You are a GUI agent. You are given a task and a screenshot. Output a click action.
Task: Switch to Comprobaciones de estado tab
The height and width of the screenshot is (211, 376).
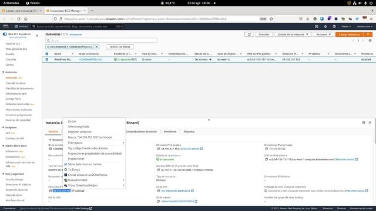141,131
